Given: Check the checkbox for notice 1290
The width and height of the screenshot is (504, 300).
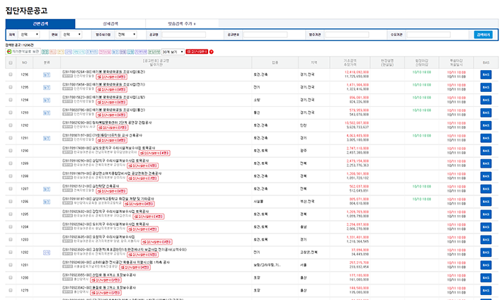Looking at the screenshot, I should click(x=11, y=151).
